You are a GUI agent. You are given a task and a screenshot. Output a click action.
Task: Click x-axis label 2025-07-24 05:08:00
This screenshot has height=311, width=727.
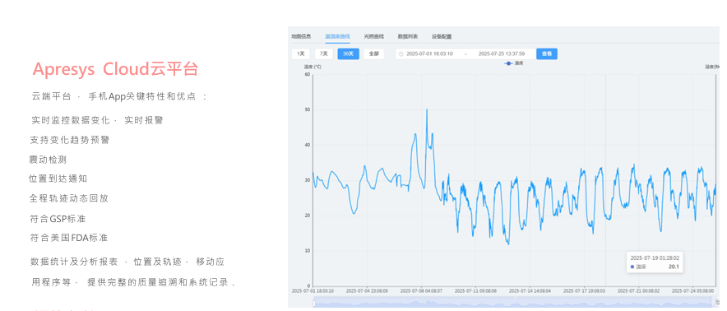click(x=692, y=290)
